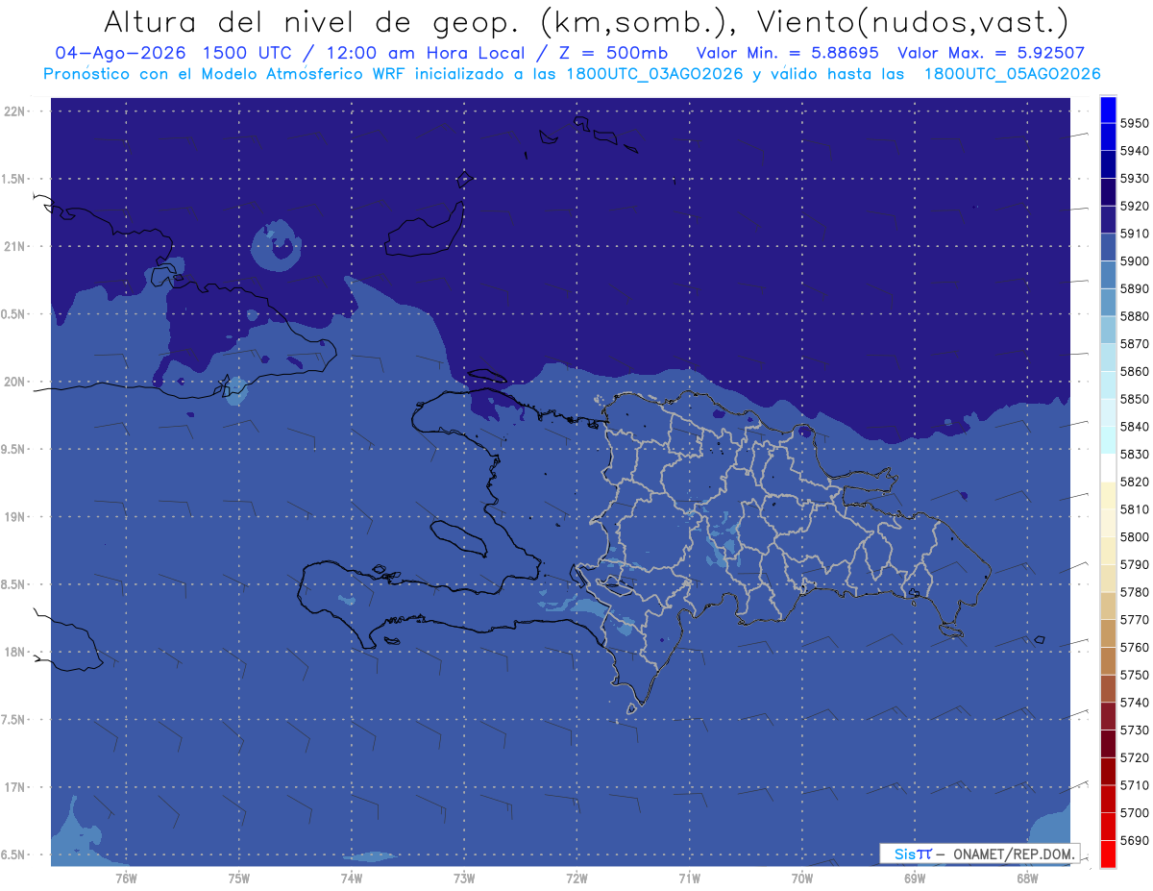Click the '69W' longitude label
The image size is (1153, 891).
914,879
